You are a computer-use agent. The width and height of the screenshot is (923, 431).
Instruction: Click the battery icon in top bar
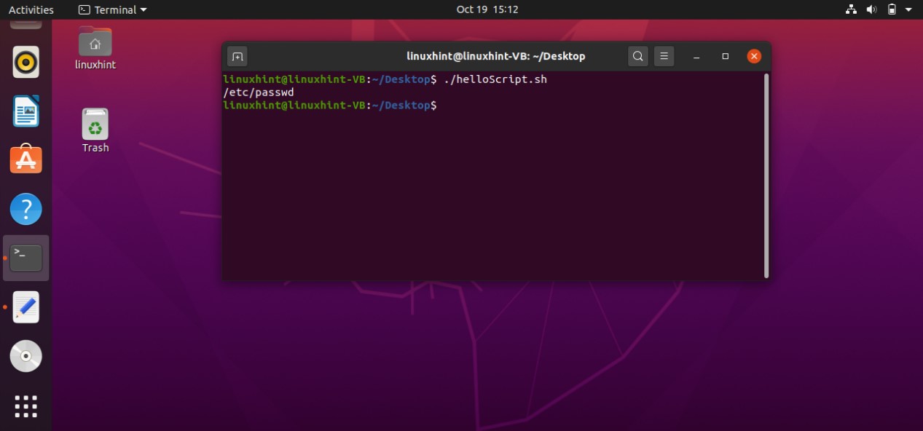[892, 9]
